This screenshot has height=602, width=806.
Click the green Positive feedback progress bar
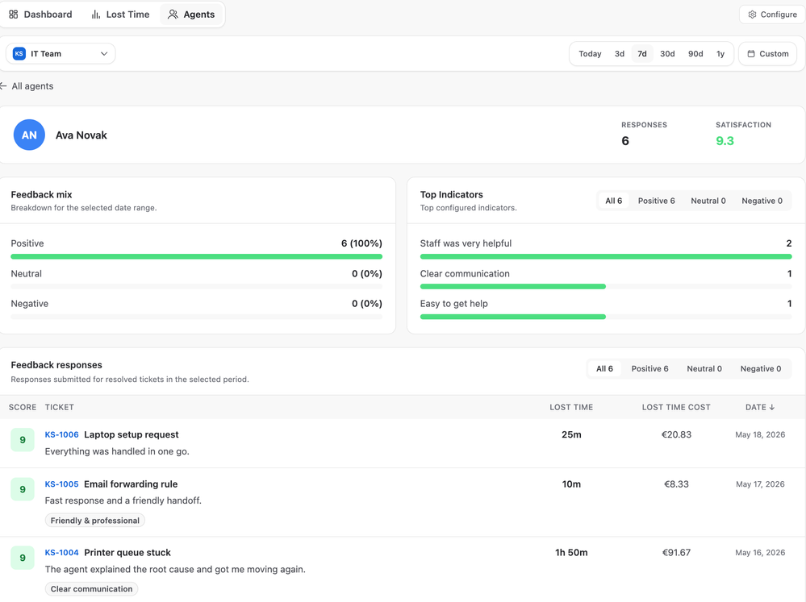(x=196, y=256)
